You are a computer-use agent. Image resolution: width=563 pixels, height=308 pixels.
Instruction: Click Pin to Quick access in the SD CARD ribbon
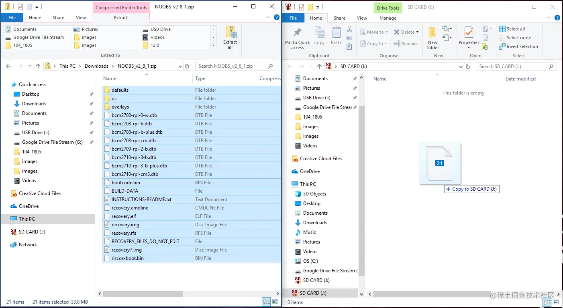point(298,38)
